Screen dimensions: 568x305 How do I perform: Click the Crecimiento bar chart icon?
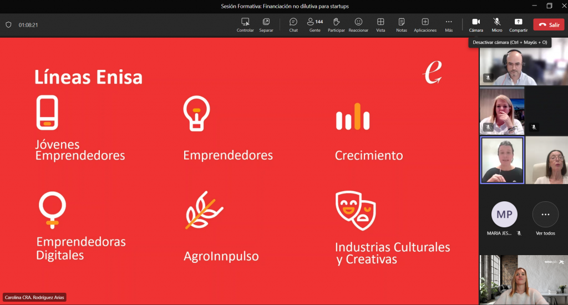(x=352, y=116)
